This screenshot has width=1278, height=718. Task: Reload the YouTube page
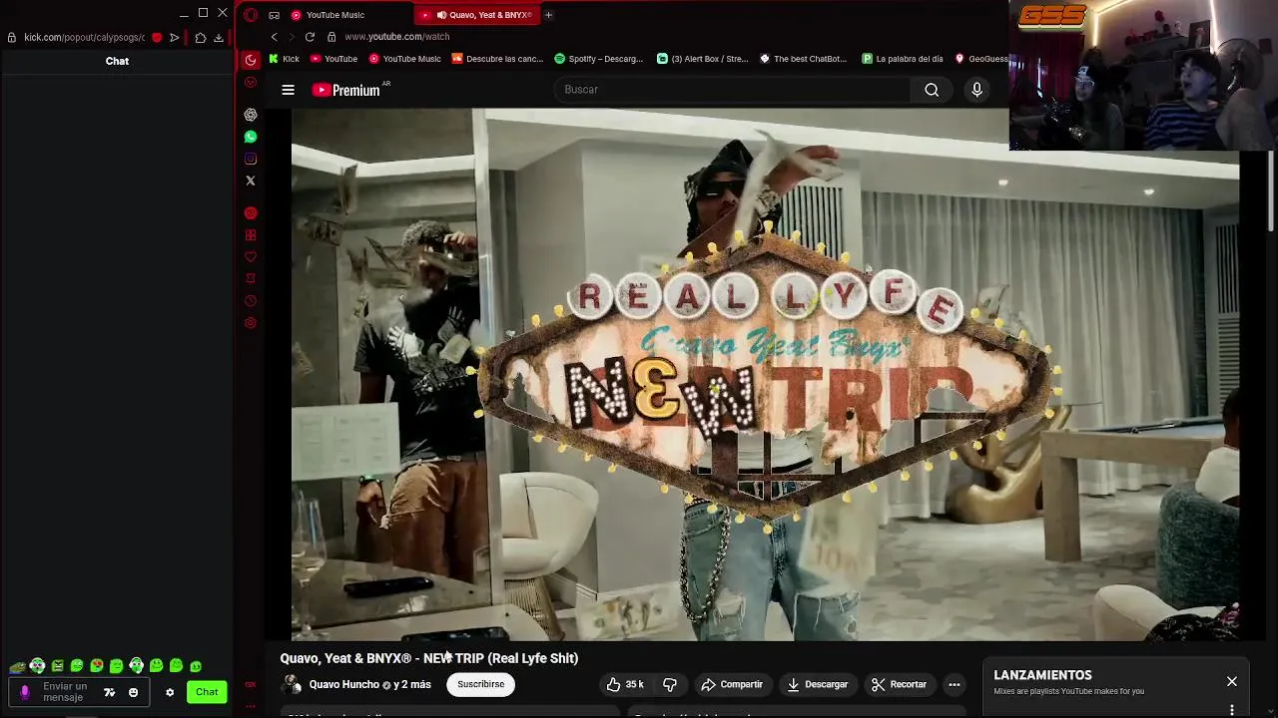point(310,37)
